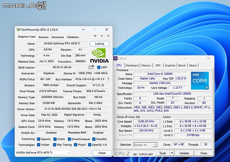Click the Subvendor value Gigabyte

click(49, 73)
